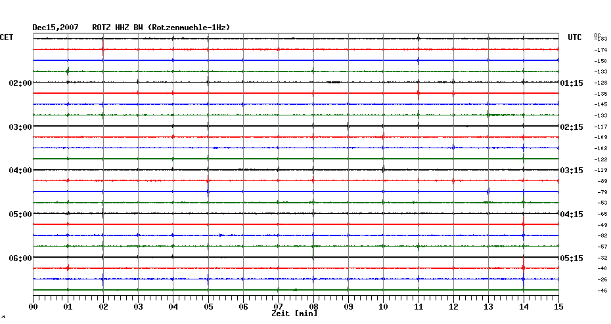Click minute tick label "11" on time axis
The height and width of the screenshot is (324, 611).
(419, 307)
